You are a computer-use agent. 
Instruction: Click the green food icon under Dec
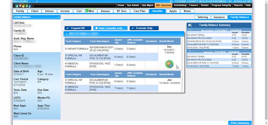[169, 64]
